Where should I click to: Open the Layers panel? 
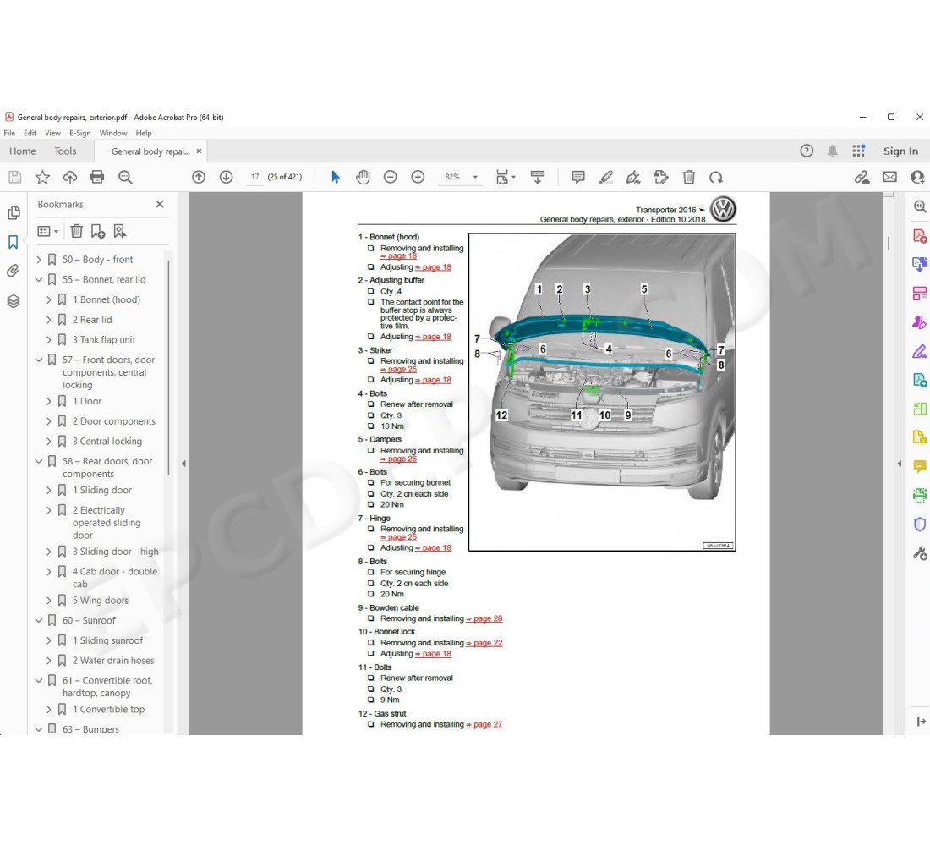click(x=14, y=298)
